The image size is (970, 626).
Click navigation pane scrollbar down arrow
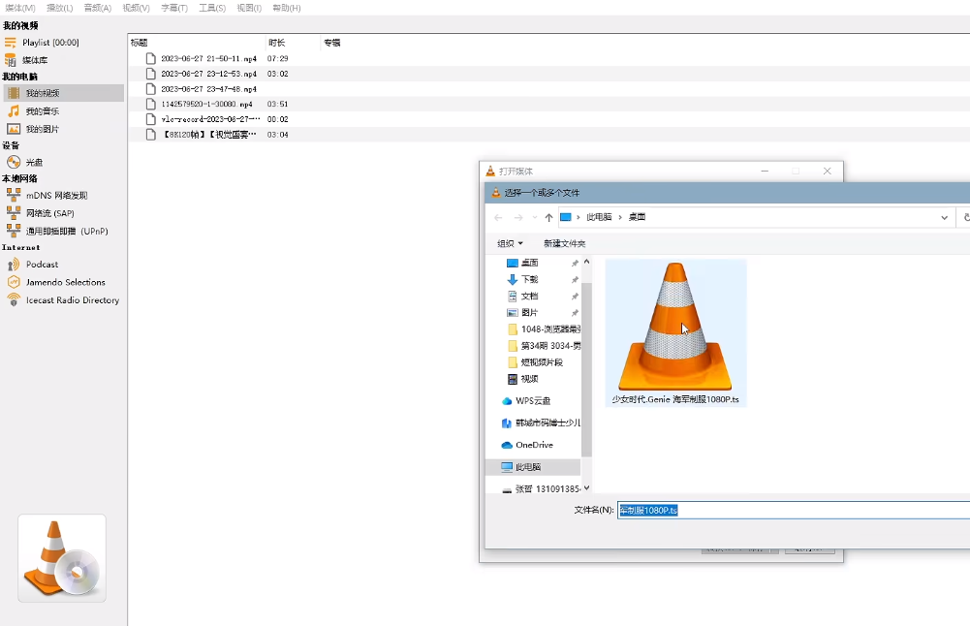click(x=586, y=487)
